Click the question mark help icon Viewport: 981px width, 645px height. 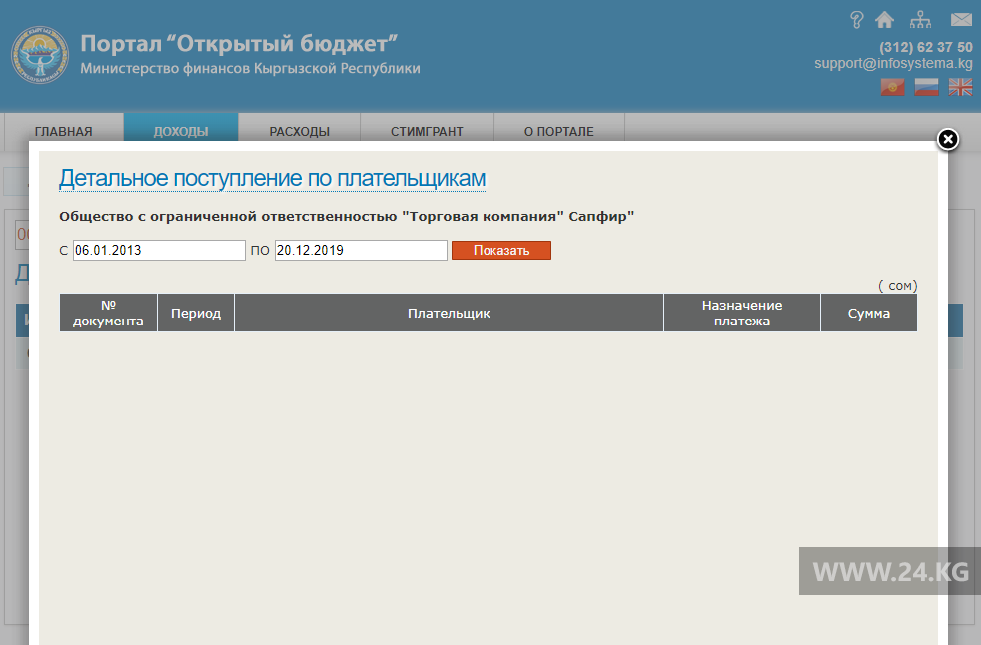tap(856, 20)
